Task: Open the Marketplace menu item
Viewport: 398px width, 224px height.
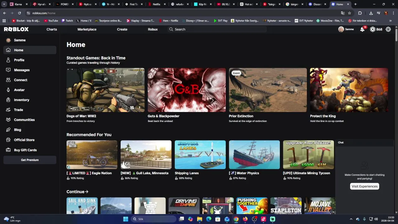Action: tap(87, 29)
